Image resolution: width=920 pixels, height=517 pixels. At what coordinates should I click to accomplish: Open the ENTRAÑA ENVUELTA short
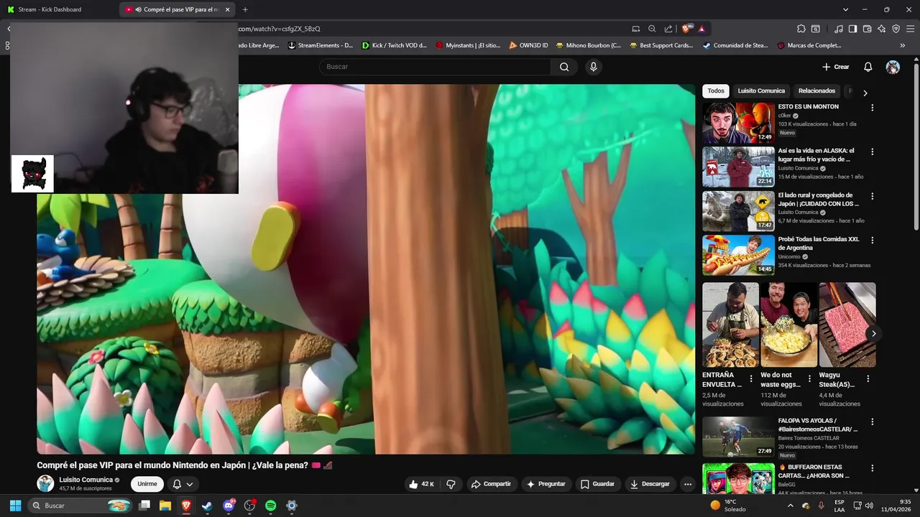point(730,325)
